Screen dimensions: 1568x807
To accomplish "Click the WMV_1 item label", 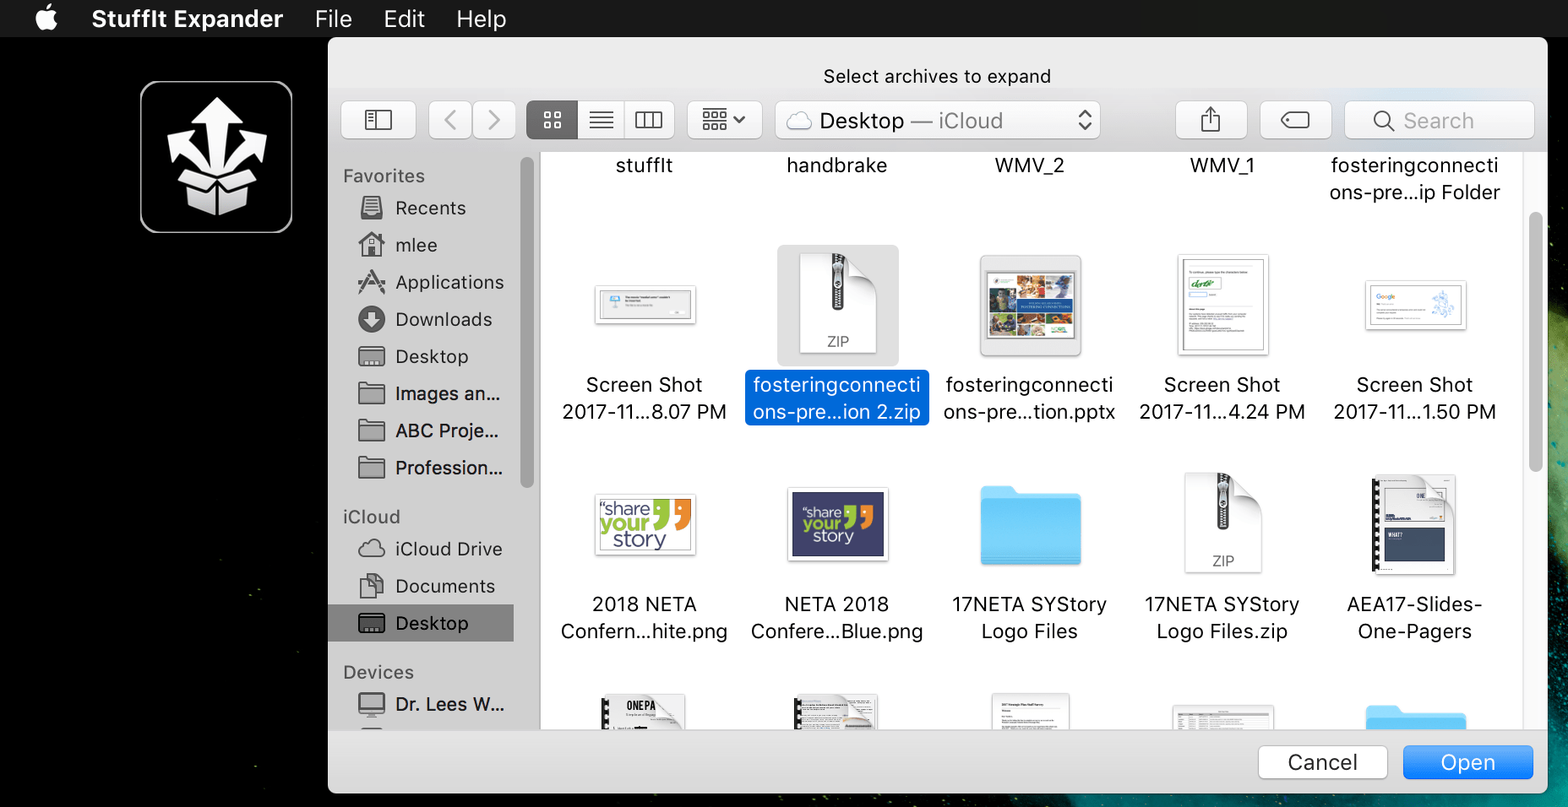I will click(x=1222, y=165).
